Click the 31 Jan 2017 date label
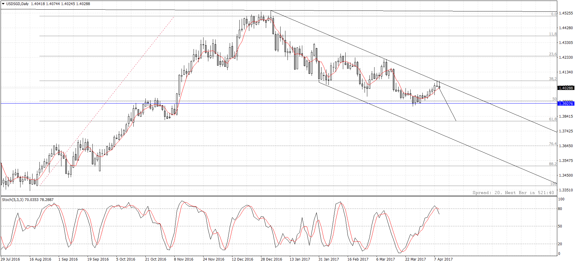This screenshot has width=575, height=263. coord(329,259)
